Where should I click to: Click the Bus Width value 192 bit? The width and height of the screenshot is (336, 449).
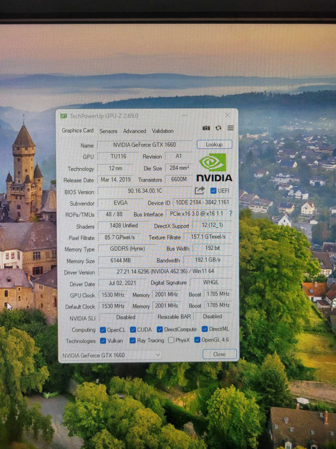tap(212, 248)
